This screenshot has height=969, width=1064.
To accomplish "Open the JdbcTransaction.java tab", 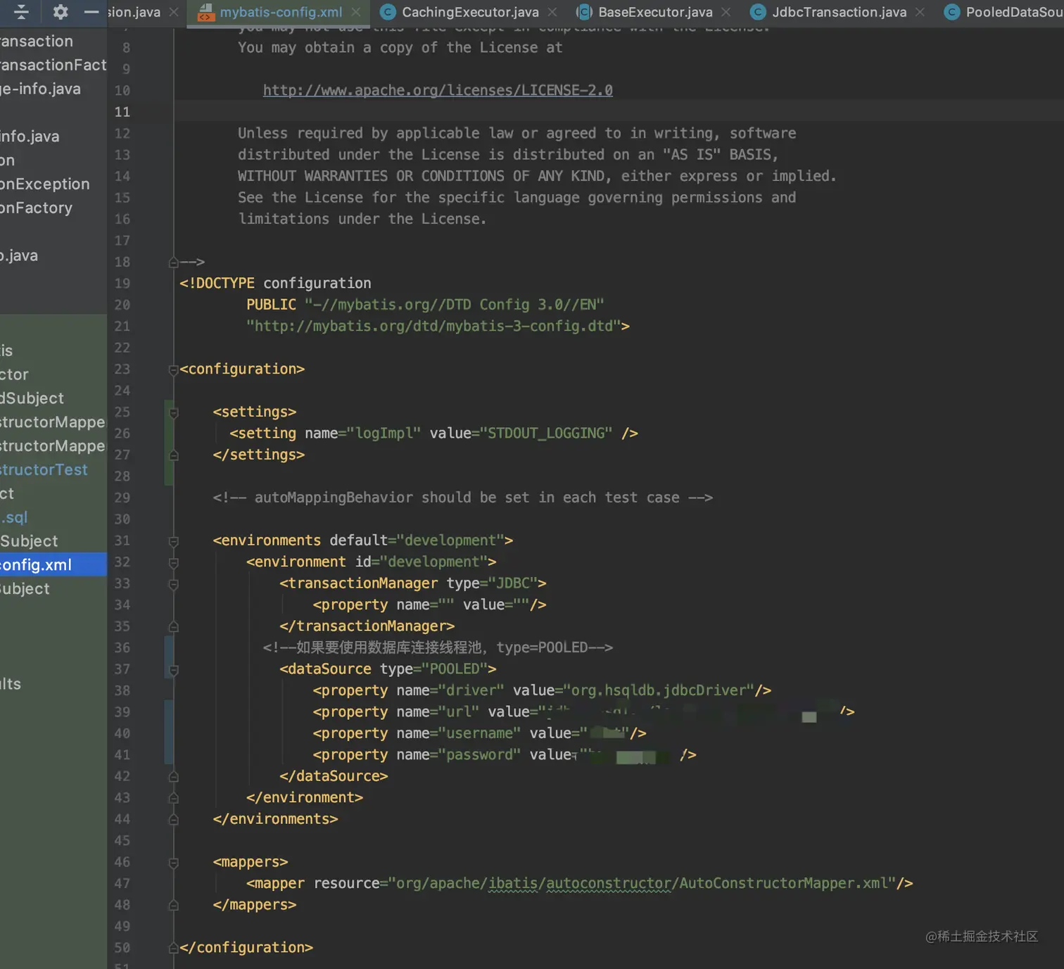I will 839,13.
